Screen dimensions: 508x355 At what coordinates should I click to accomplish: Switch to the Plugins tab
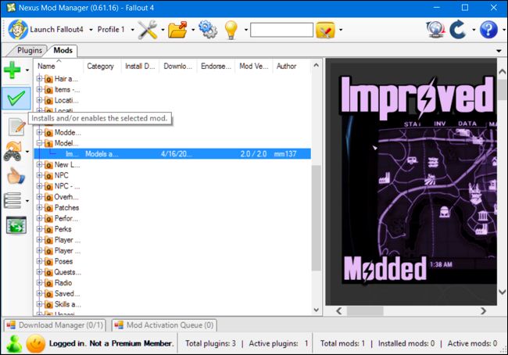[29, 50]
